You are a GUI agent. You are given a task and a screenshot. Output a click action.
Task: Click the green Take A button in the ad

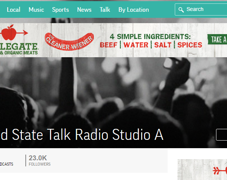tap(217, 39)
